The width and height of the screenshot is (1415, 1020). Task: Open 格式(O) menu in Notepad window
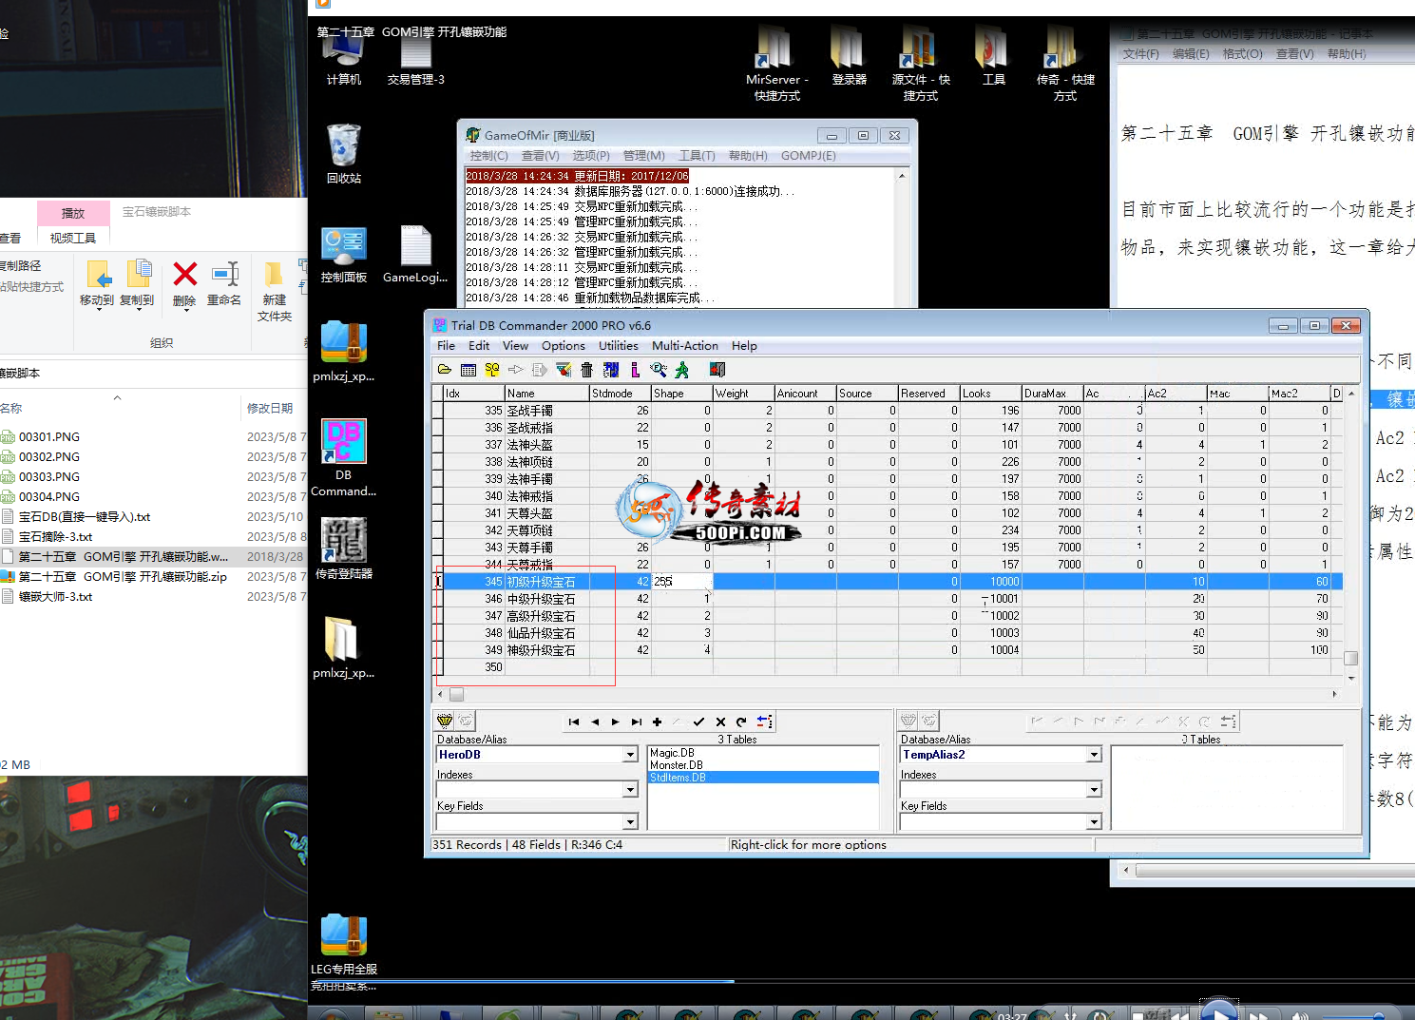pyautogui.click(x=1242, y=54)
